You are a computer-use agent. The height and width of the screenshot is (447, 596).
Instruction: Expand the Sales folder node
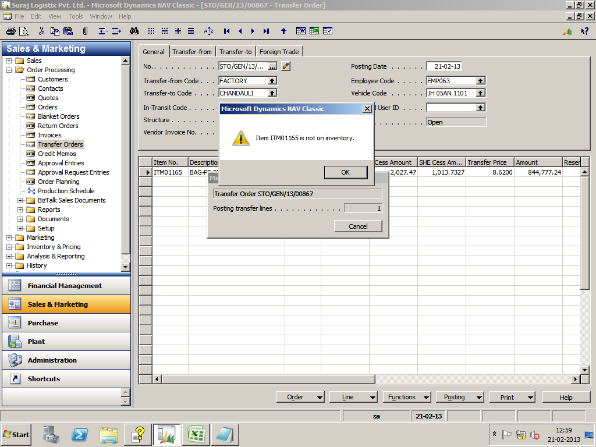tap(9, 61)
